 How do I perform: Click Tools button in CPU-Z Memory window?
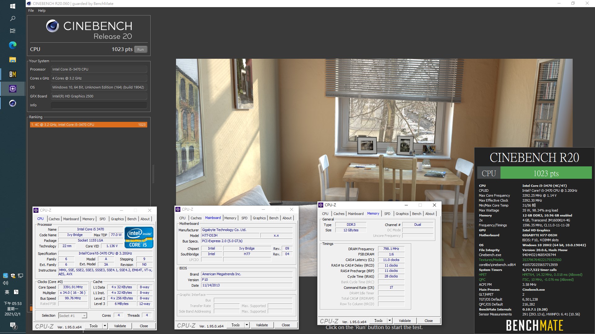pos(378,321)
